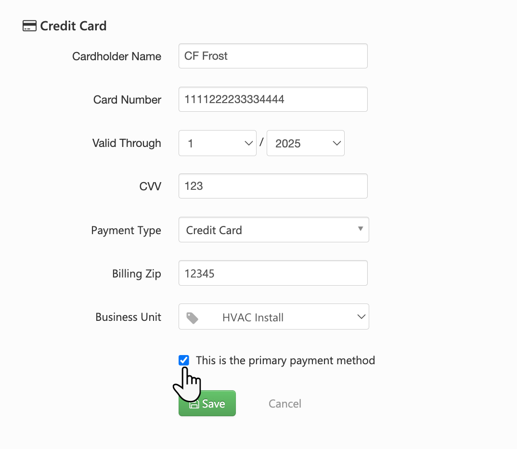Click the Business Unit dropdown chevron
The height and width of the screenshot is (449, 517).
pyautogui.click(x=361, y=317)
